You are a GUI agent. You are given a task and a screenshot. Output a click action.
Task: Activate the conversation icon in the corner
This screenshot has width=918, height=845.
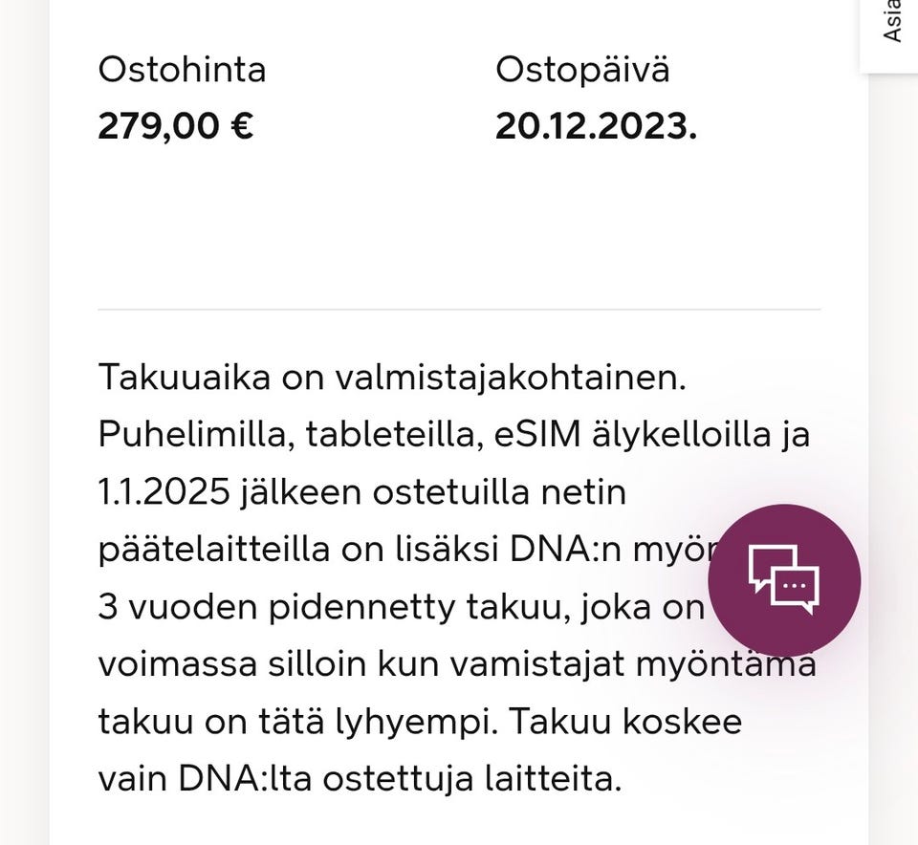[x=784, y=578]
